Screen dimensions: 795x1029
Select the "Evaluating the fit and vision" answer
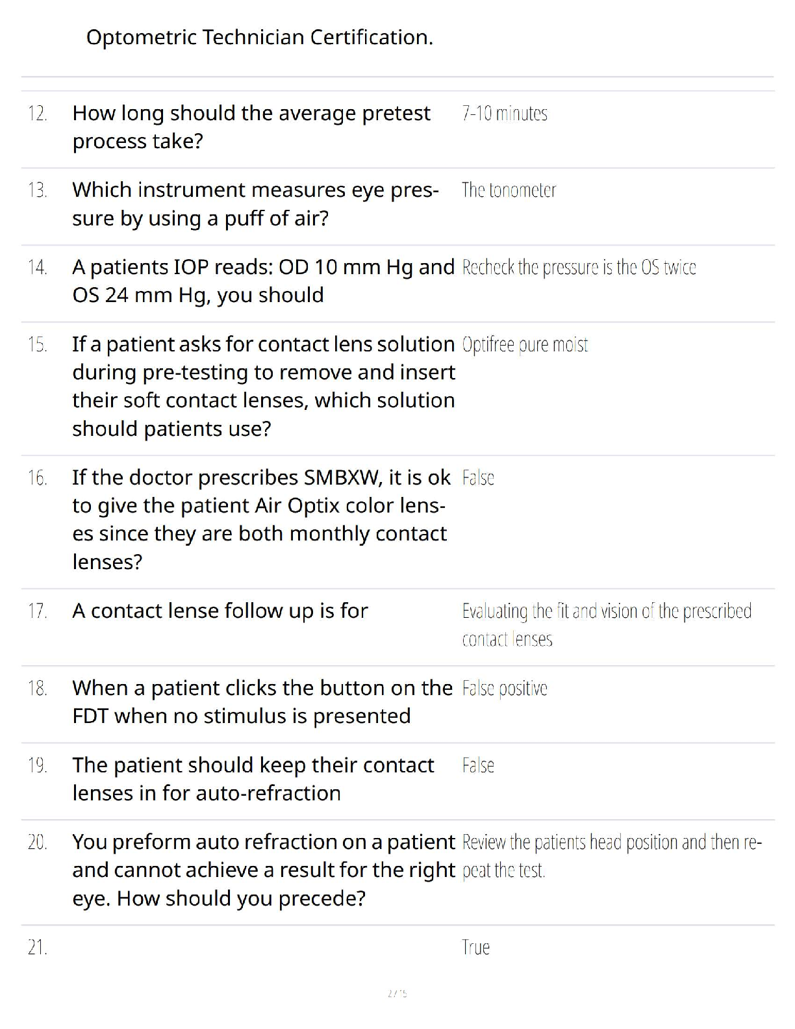606,624
